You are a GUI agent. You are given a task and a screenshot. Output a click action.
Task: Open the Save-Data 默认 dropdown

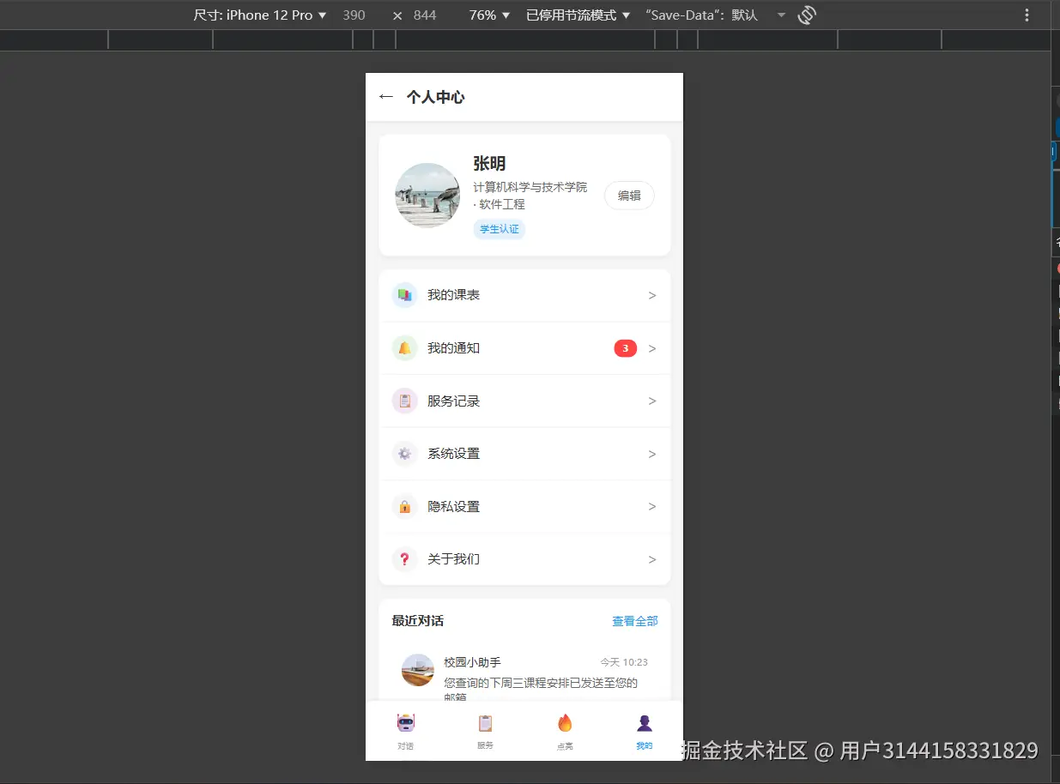pyautogui.click(x=714, y=15)
